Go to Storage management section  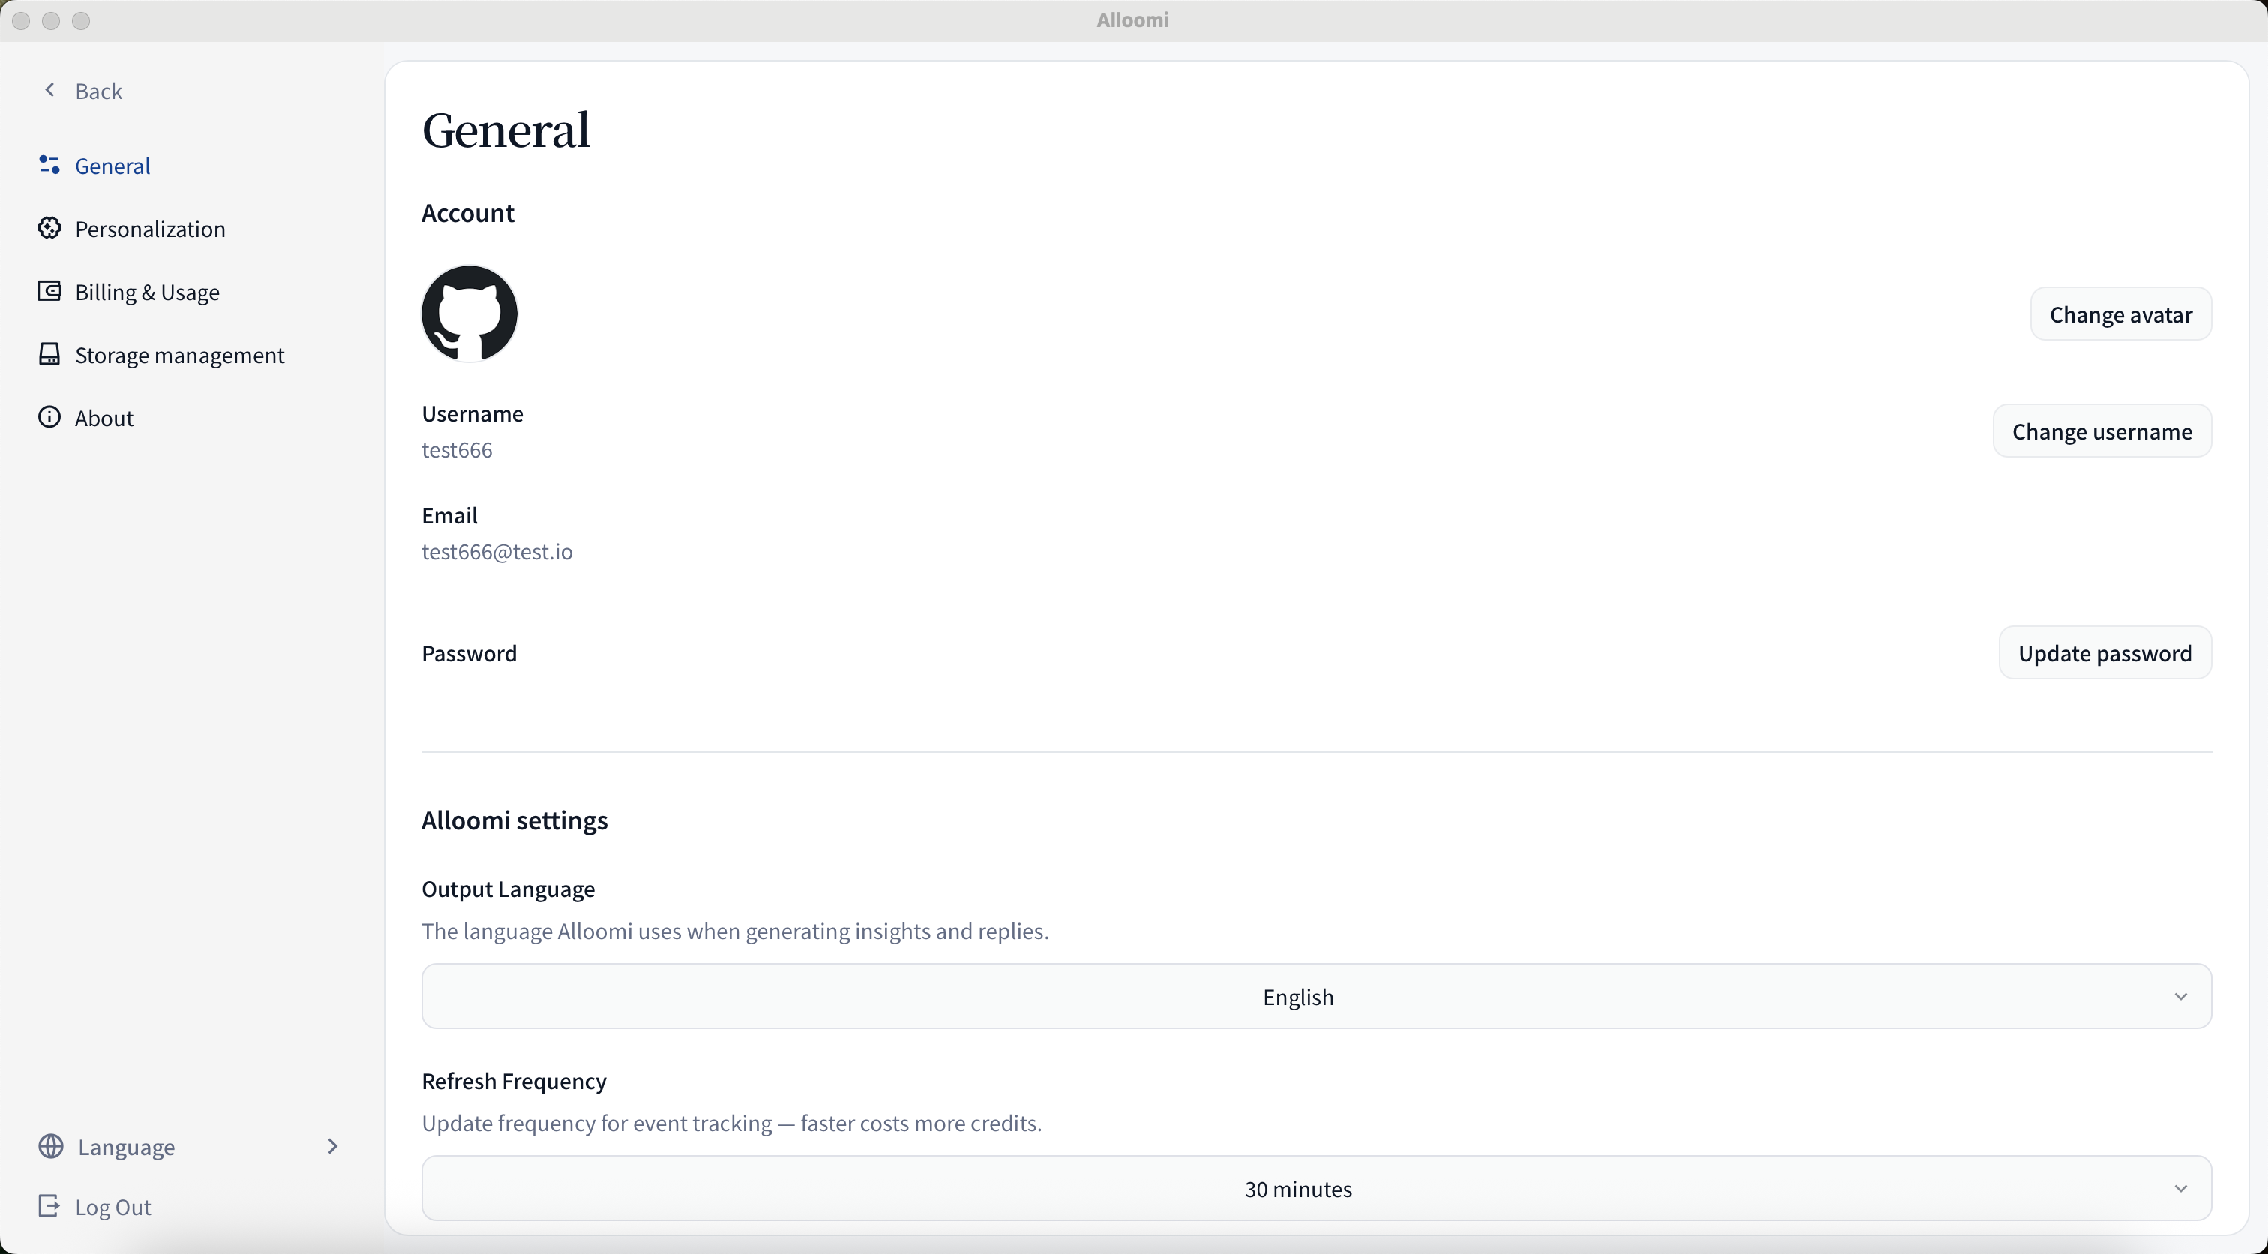tap(179, 355)
